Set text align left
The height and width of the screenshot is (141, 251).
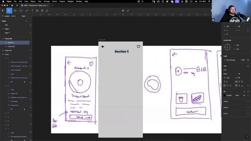(224, 86)
